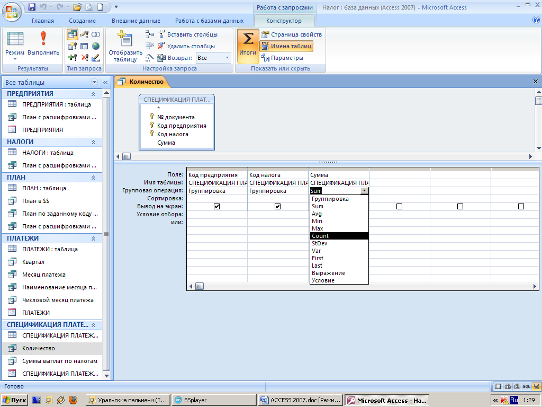Open Параметры query parameters
This screenshot has width=542, height=407.
(282, 58)
